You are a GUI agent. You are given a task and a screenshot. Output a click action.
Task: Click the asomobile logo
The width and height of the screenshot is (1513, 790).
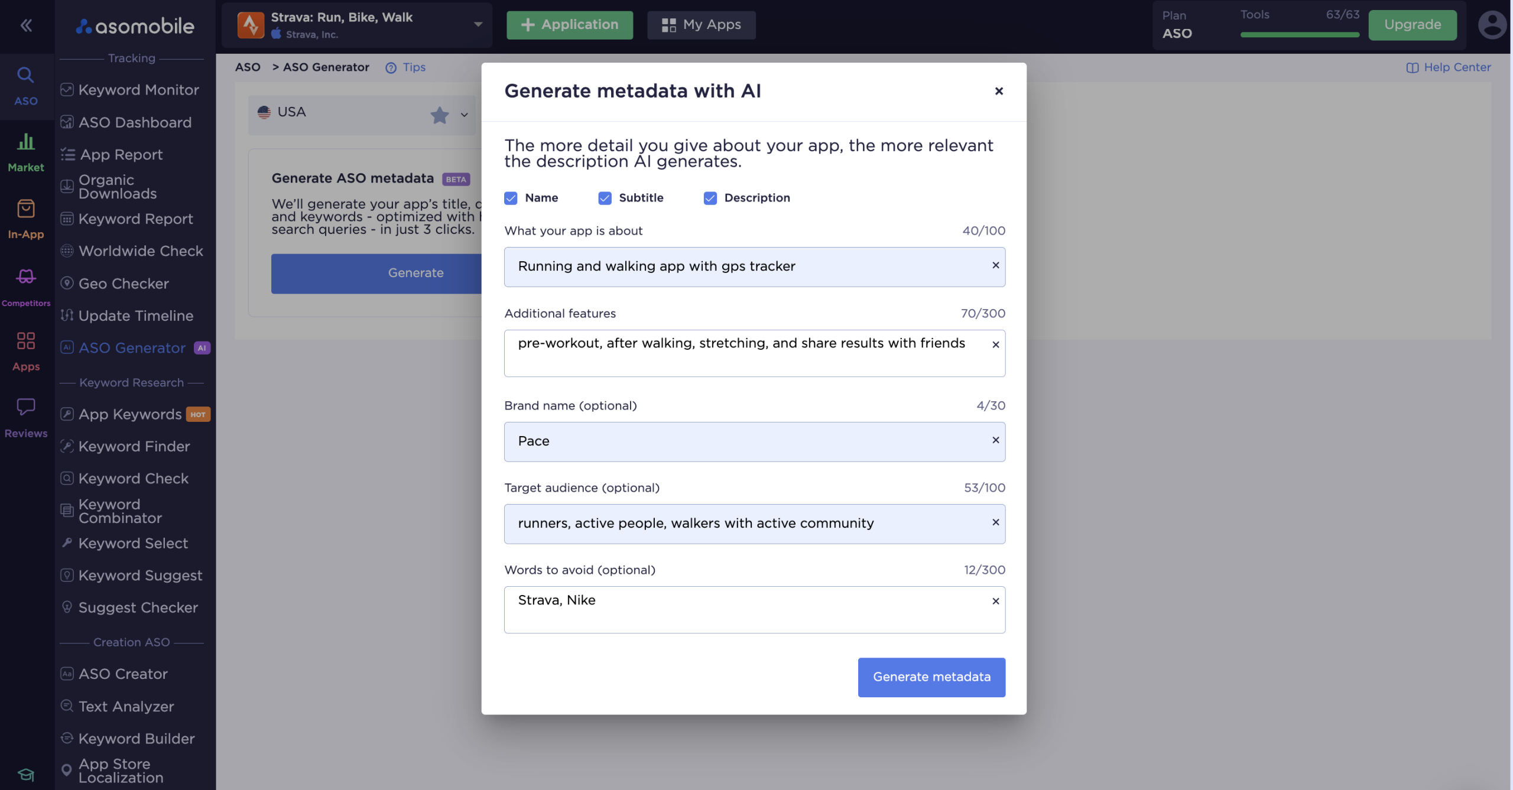coord(135,26)
